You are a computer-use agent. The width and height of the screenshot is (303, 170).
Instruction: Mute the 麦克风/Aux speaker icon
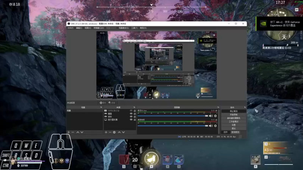(x=211, y=116)
